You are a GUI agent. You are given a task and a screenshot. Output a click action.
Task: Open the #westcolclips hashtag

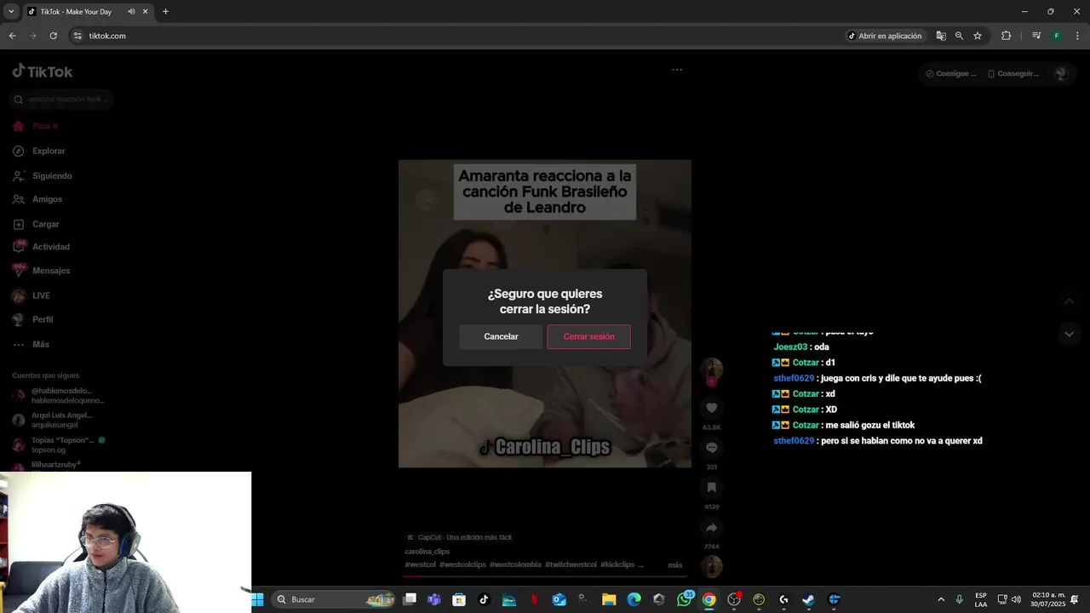coord(462,565)
